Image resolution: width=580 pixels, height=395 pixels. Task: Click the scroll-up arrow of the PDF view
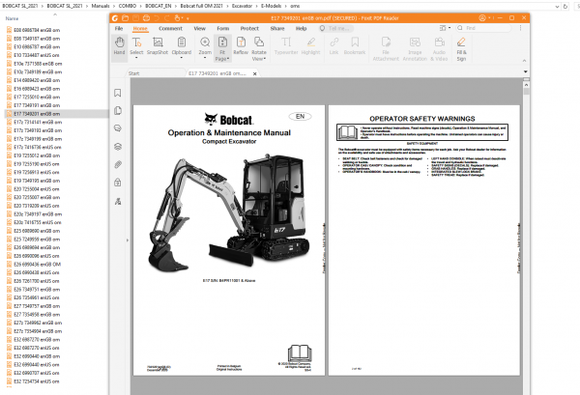(526, 85)
